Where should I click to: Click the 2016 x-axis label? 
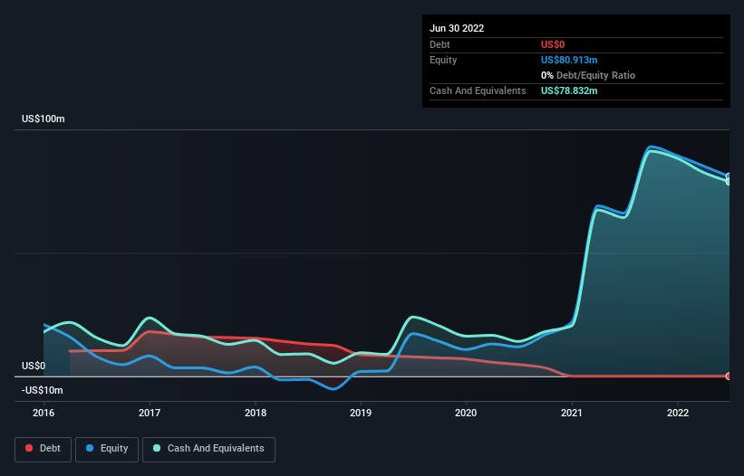(x=43, y=413)
